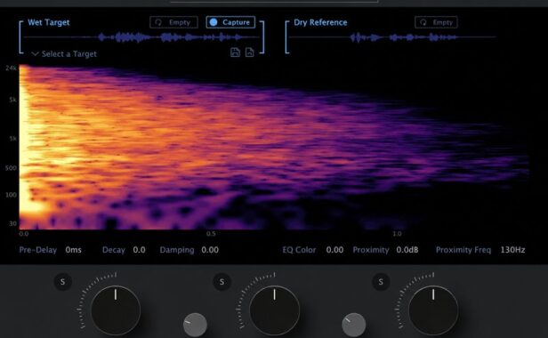Click the Wet Target waveform display
548x338 pixels.
pos(141,37)
